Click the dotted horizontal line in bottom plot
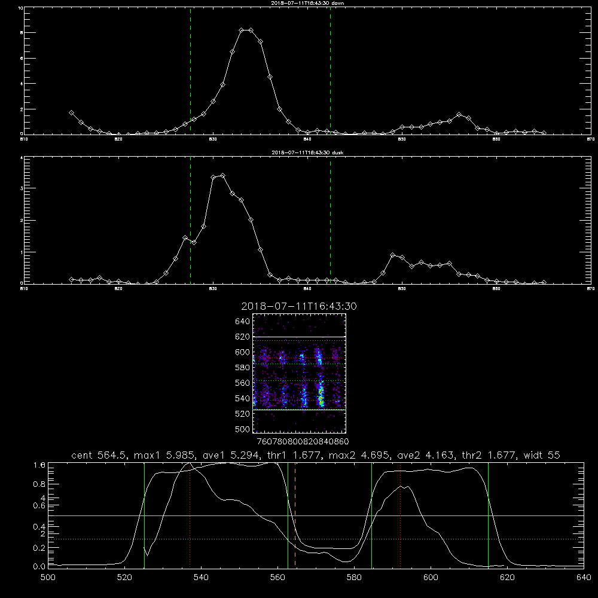Viewport: 598px width, 598px height. click(316, 539)
